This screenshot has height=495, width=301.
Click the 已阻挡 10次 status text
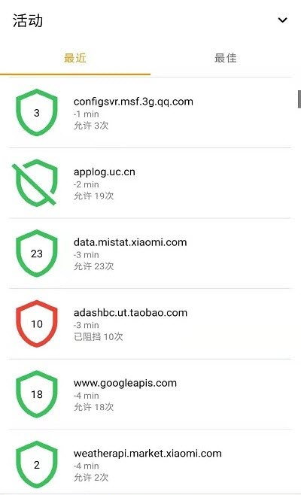pyautogui.click(x=99, y=336)
